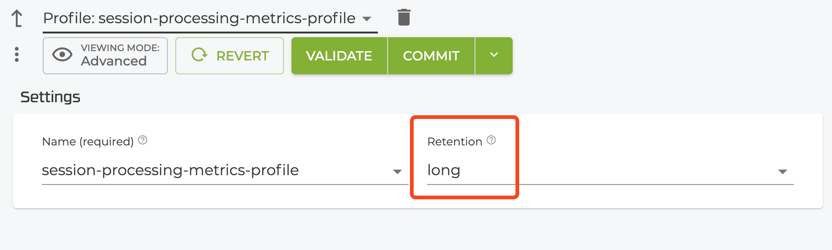Viewport: 832px width, 250px height.
Task: Delete profile using the trash icon
Action: tap(404, 18)
